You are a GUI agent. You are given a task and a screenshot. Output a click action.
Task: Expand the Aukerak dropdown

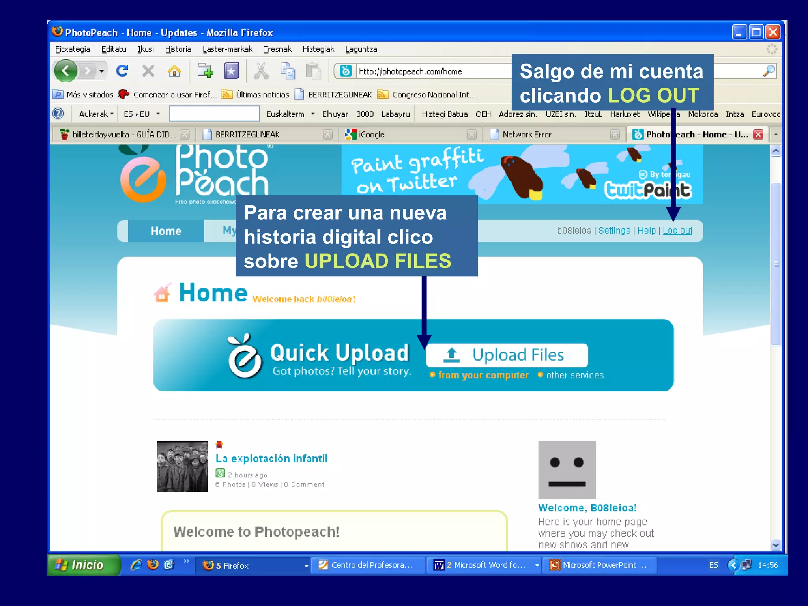tap(96, 114)
